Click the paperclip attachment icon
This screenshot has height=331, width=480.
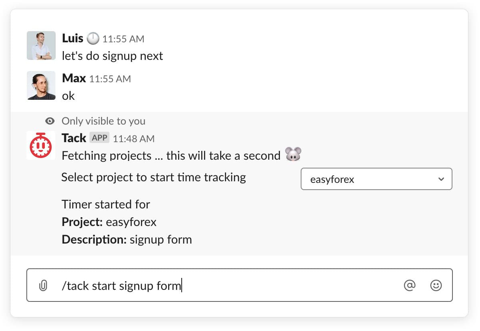(43, 285)
